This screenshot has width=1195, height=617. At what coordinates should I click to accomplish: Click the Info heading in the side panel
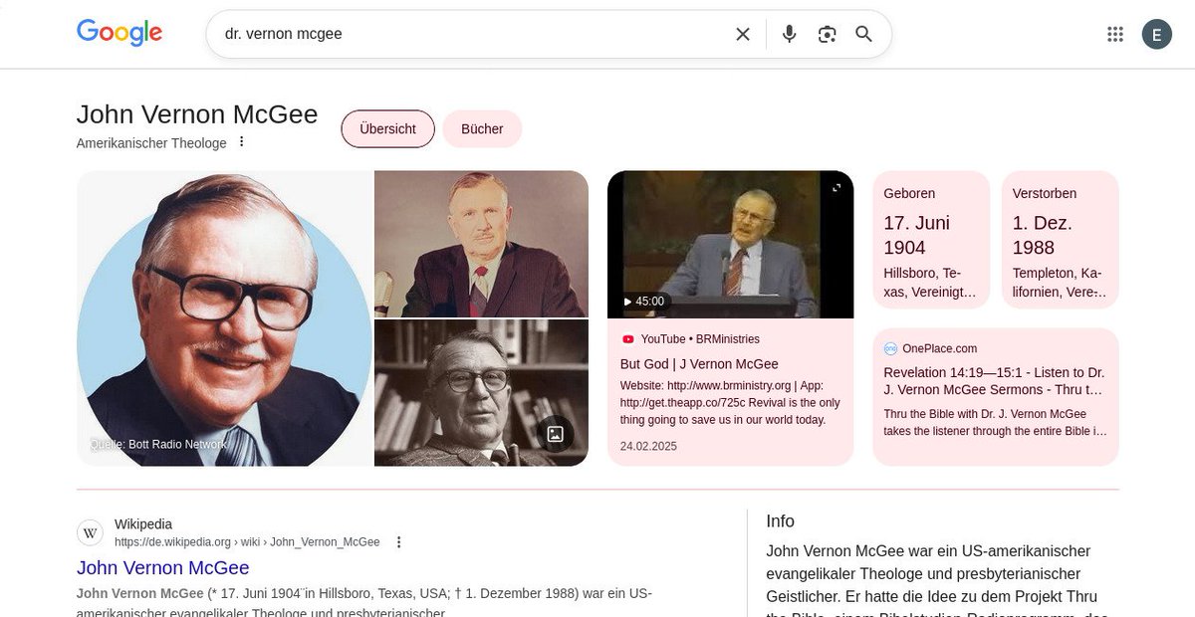coord(781,521)
